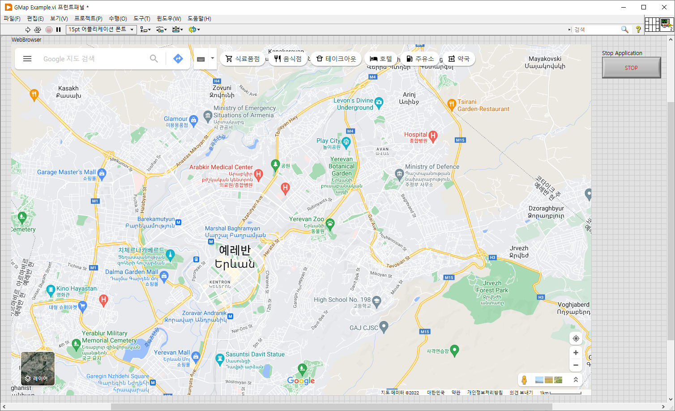Viewport: 675px width, 411px height.
Task: Open the Resize Objects toolbar dropdown
Action: coord(178,30)
